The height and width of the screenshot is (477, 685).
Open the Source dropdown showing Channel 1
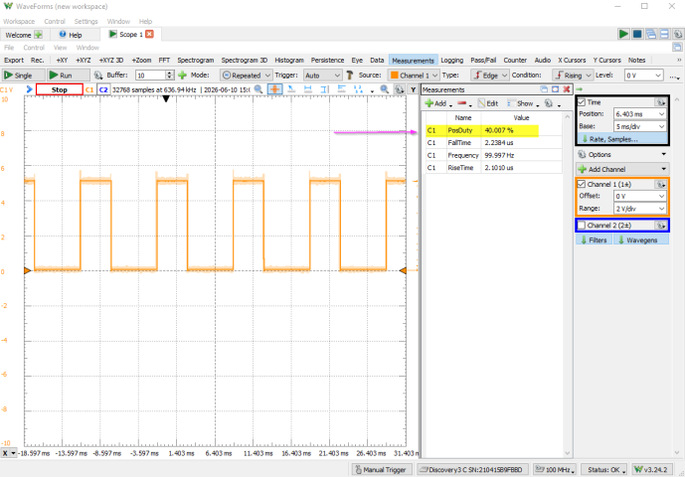413,76
